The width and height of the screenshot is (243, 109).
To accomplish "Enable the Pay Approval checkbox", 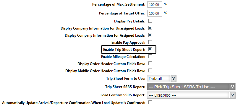I will click(150, 42).
